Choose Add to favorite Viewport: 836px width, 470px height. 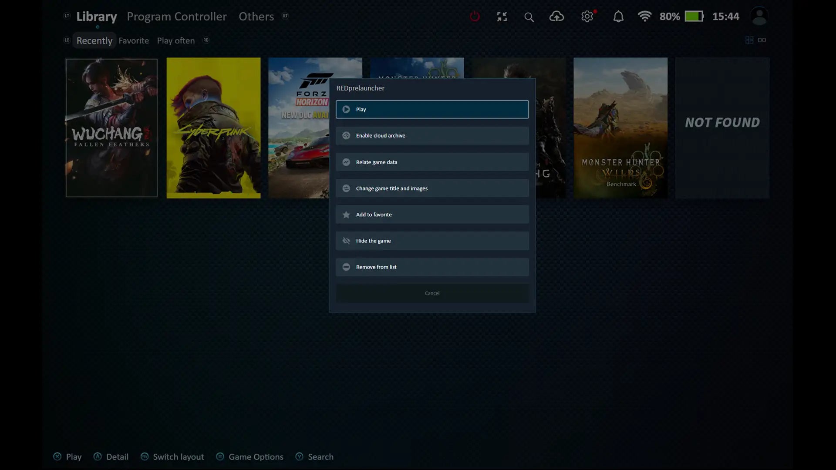tap(432, 215)
